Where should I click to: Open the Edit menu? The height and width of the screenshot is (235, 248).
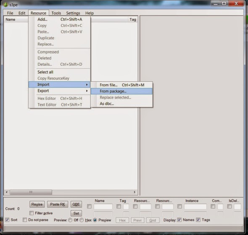coord(22,13)
